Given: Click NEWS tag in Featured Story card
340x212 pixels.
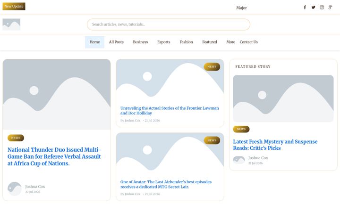Looking at the screenshot, I should pyautogui.click(x=241, y=129).
